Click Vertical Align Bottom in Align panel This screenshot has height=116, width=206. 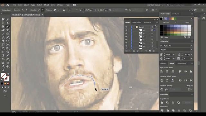pos(191,72)
